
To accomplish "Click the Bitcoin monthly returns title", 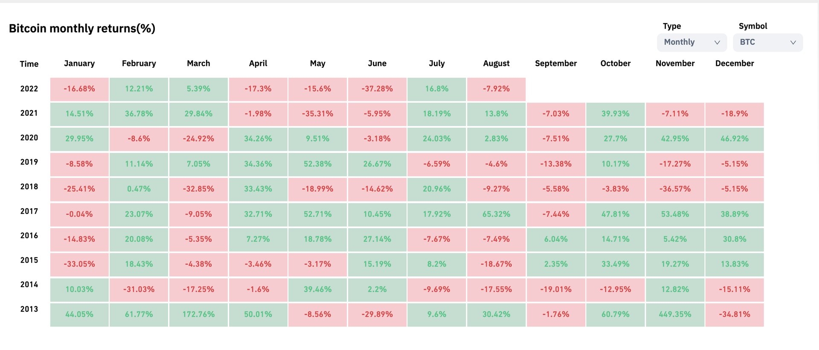I will (x=82, y=29).
